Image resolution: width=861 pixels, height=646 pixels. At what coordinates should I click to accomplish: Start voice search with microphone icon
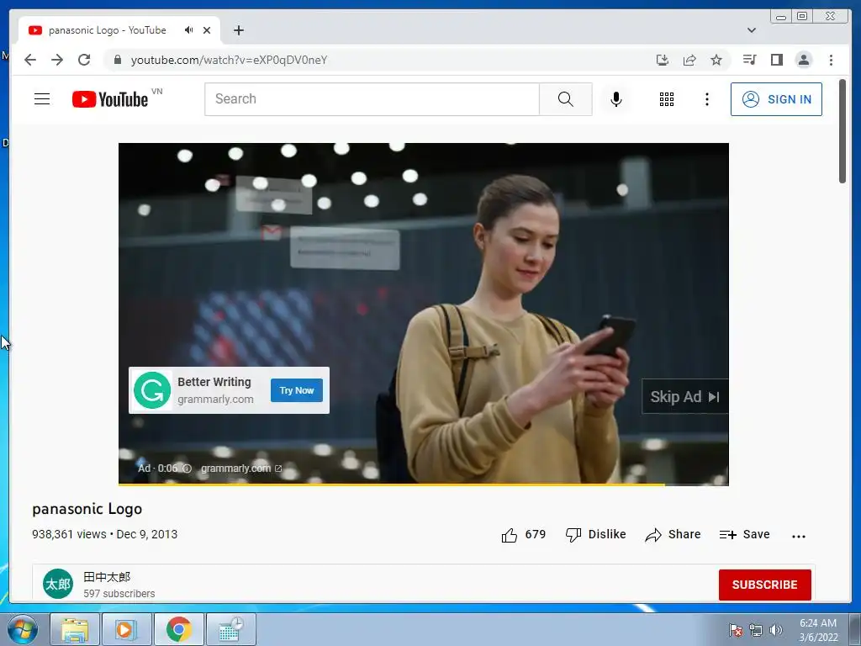pyautogui.click(x=616, y=99)
